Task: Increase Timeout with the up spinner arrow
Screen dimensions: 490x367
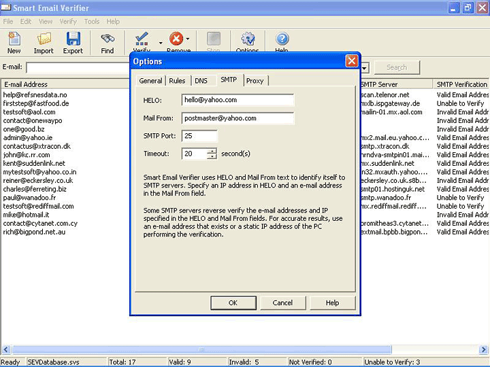Action: coord(212,151)
